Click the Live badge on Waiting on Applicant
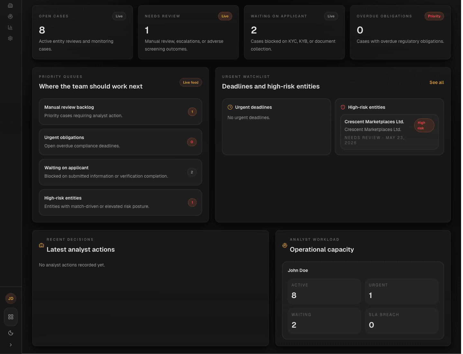463x354 pixels. click(x=331, y=16)
